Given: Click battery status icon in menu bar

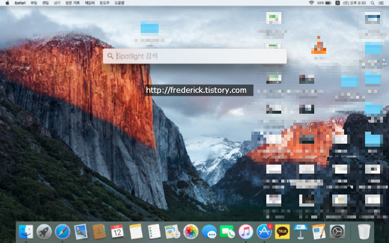Looking at the screenshot, I should [x=328, y=3].
